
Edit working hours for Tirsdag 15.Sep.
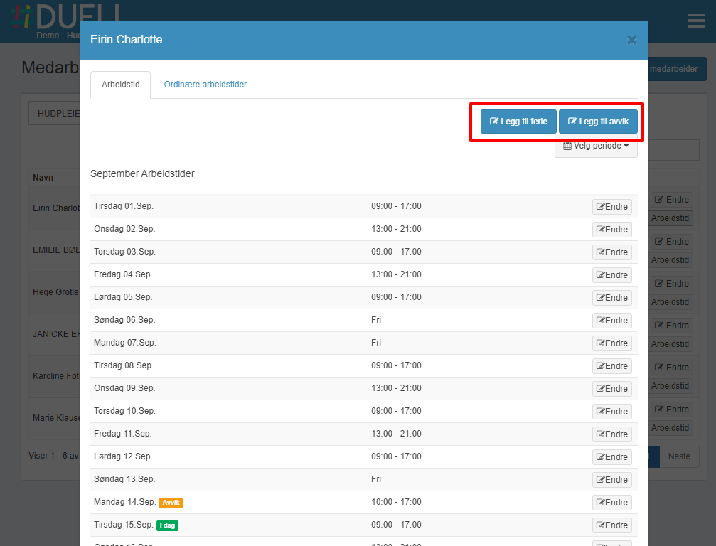point(612,525)
